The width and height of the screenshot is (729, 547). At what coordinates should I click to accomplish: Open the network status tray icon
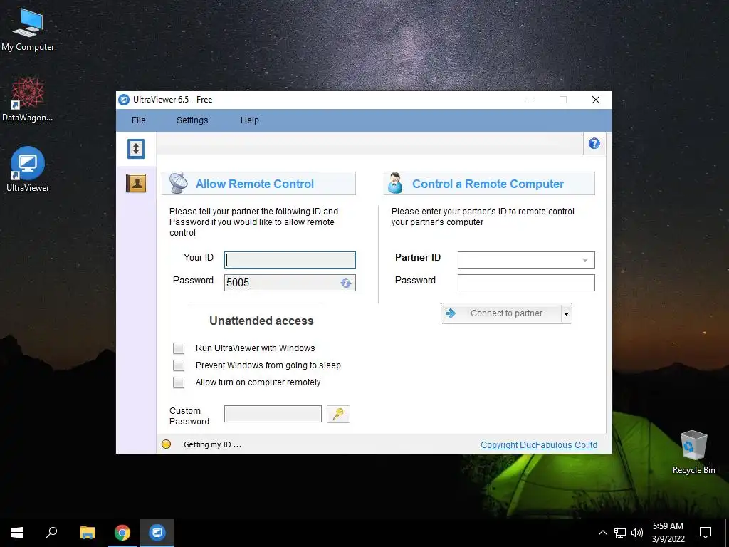620,533
